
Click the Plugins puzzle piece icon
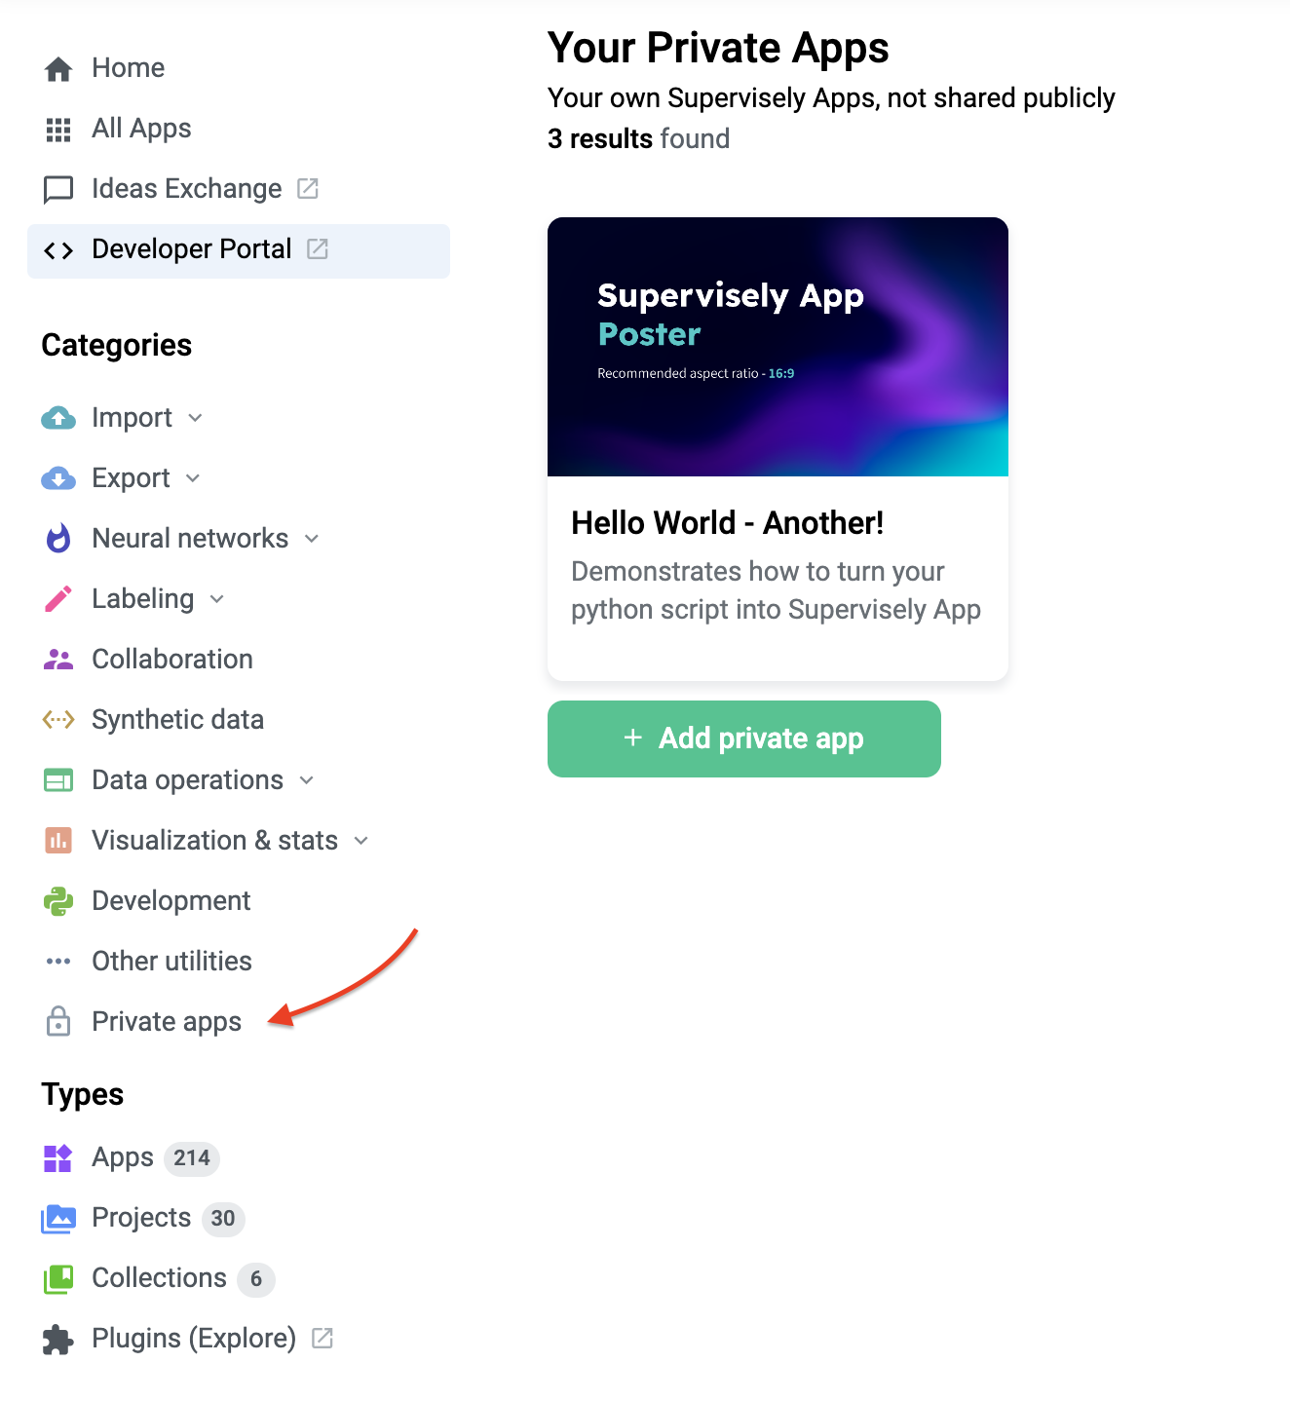[x=58, y=1340]
